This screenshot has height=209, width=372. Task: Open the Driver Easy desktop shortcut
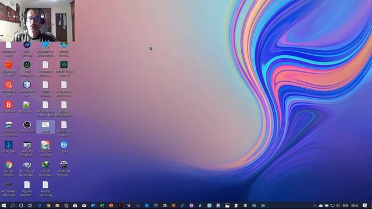click(x=9, y=147)
